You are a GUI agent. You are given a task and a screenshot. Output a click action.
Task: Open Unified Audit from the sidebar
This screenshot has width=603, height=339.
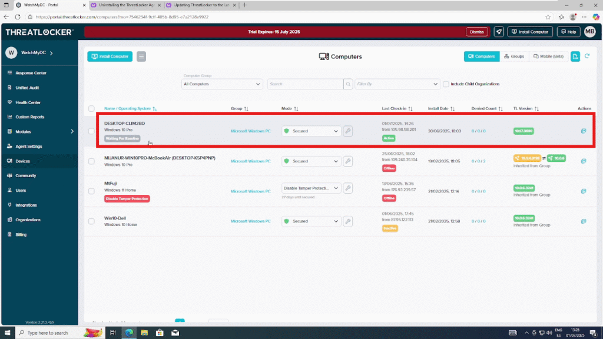27,88
